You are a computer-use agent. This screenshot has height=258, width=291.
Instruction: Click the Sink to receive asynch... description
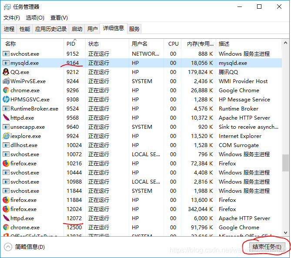(248, 127)
